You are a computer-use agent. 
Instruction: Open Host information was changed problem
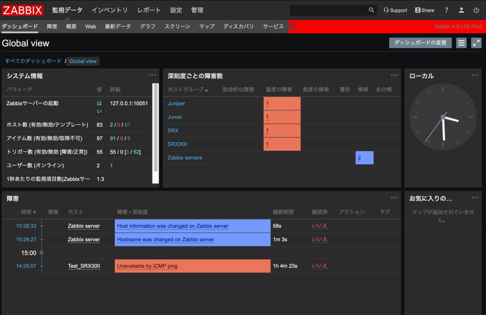[173, 226]
